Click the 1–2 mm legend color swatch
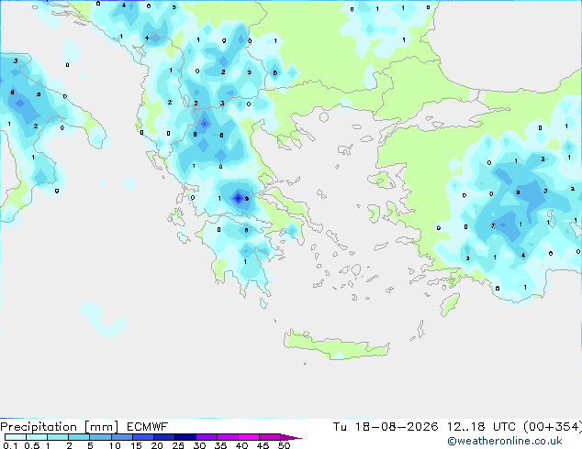Image resolution: width=582 pixels, height=449 pixels. (x=58, y=437)
